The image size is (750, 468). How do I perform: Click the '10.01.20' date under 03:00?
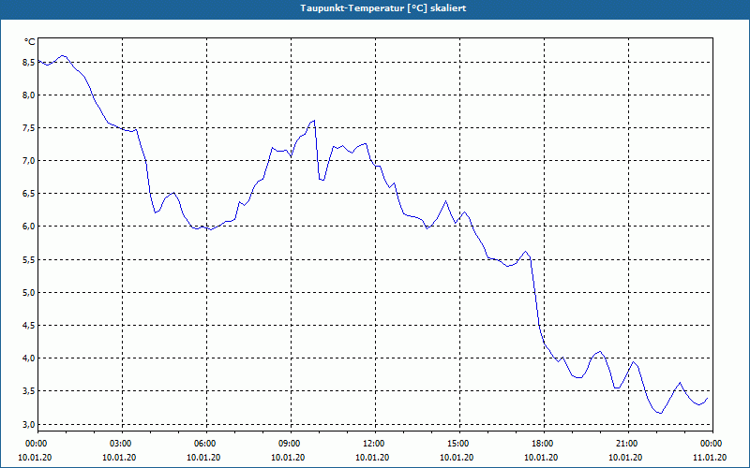tap(120, 458)
